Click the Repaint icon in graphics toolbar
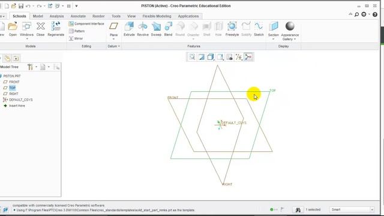384x216 pixels. coord(202,57)
